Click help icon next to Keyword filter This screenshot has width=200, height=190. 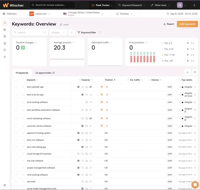100,32
